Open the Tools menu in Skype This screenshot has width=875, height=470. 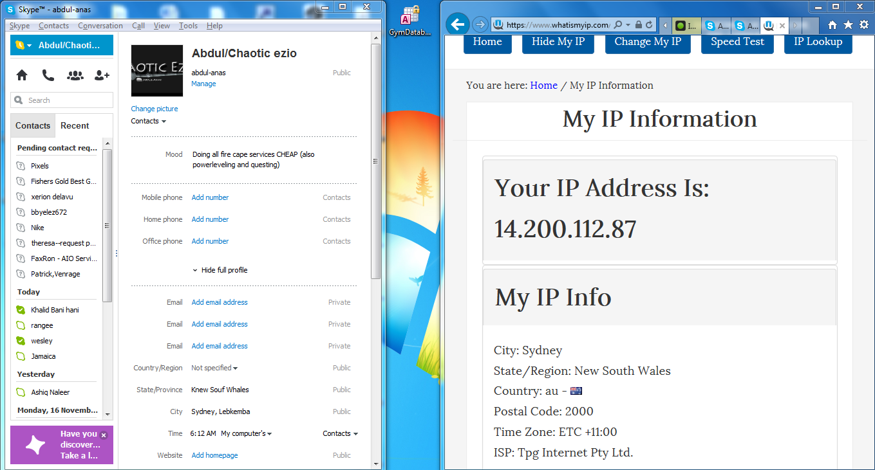[x=188, y=26]
